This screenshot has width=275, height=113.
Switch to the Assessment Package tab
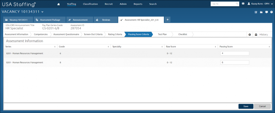click(x=49, y=20)
